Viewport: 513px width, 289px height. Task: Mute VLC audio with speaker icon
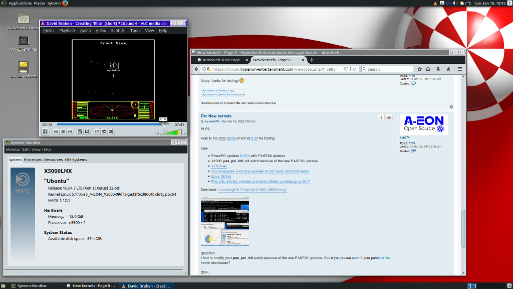157,133
